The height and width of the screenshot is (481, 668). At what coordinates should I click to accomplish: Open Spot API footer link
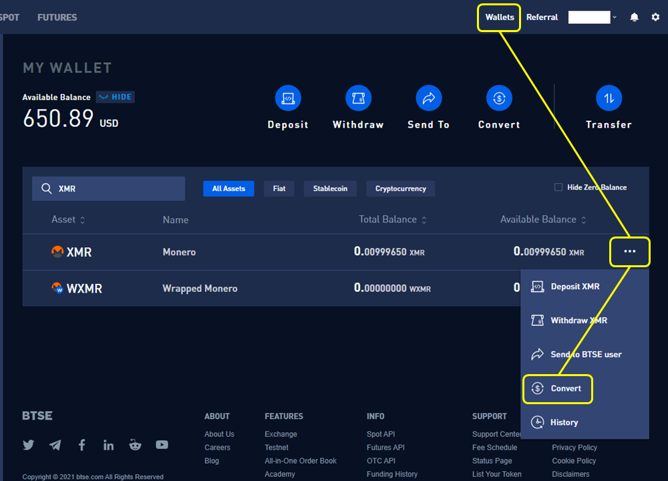click(x=381, y=434)
